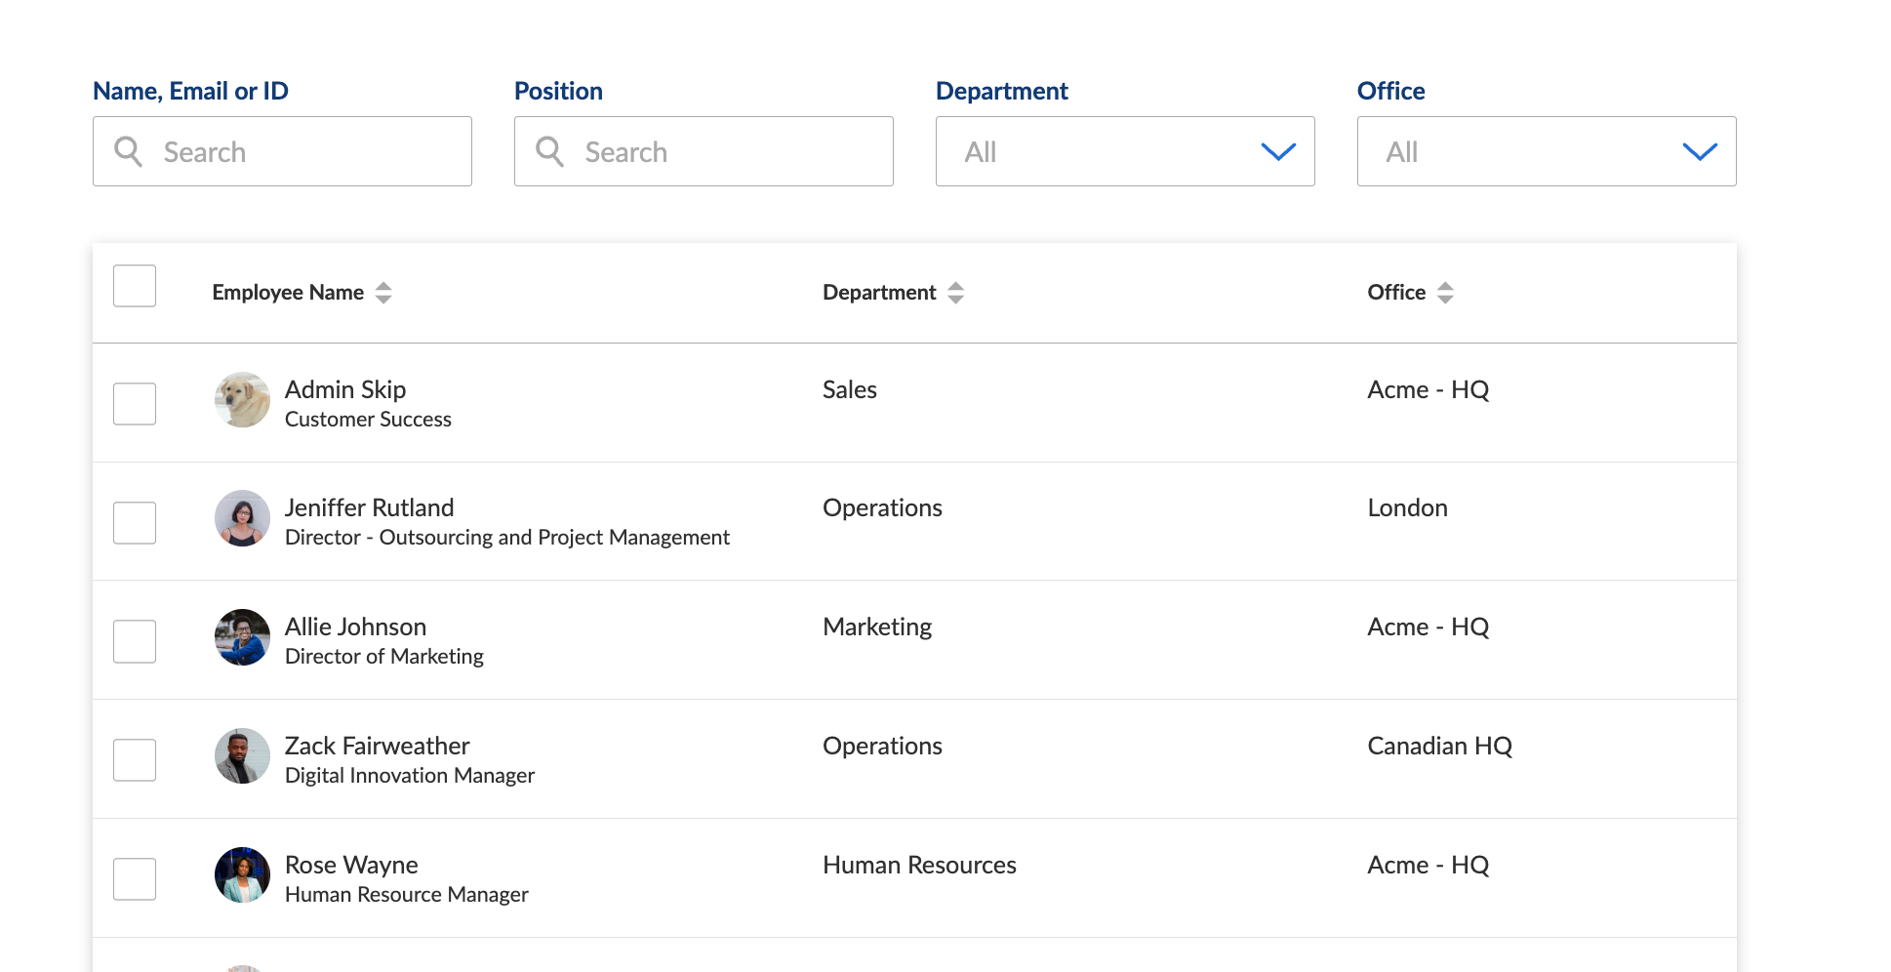
Task: Open the Office filter dropdown
Action: [1546, 152]
